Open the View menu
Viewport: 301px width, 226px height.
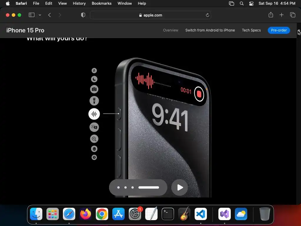coord(62,3)
